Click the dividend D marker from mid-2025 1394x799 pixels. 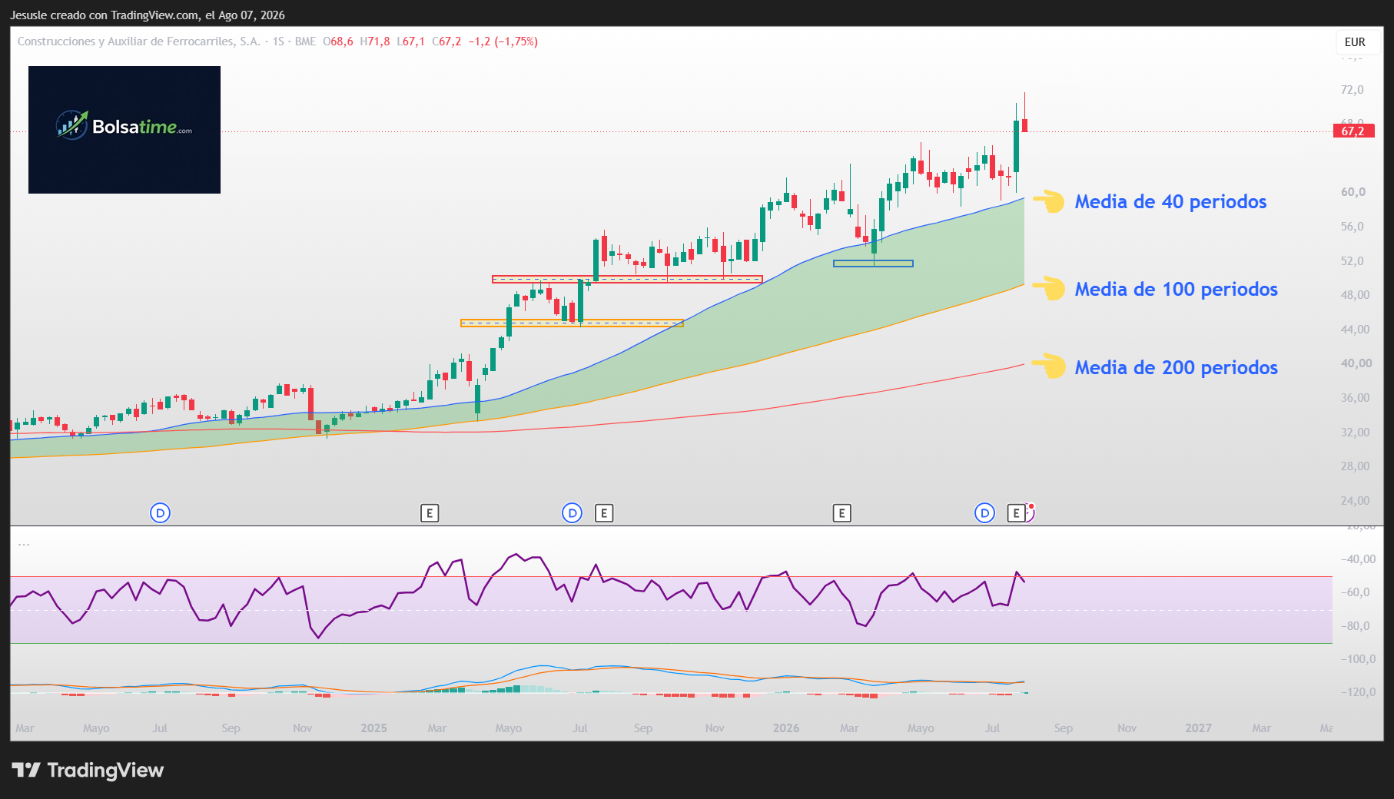[573, 513]
